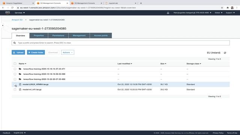Switch to the Overview tab
The image size is (240, 135).
21,36
